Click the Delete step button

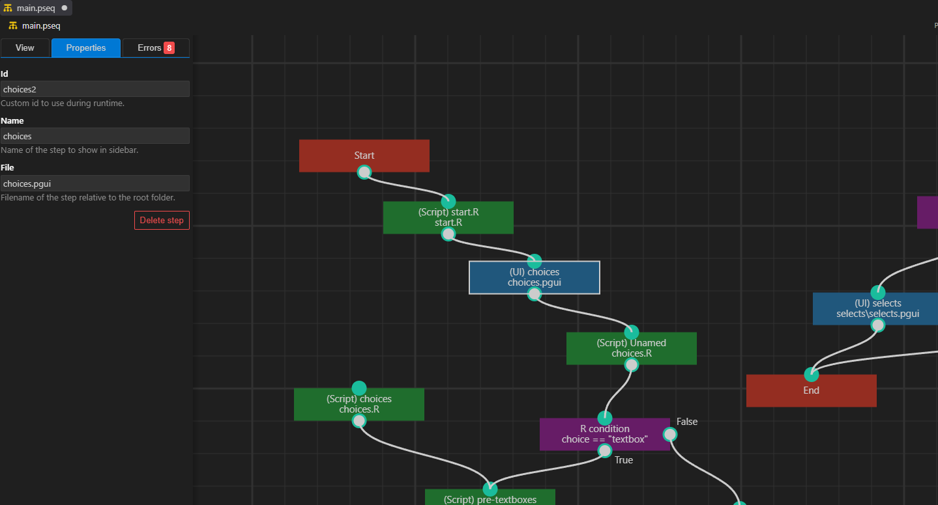tap(162, 220)
